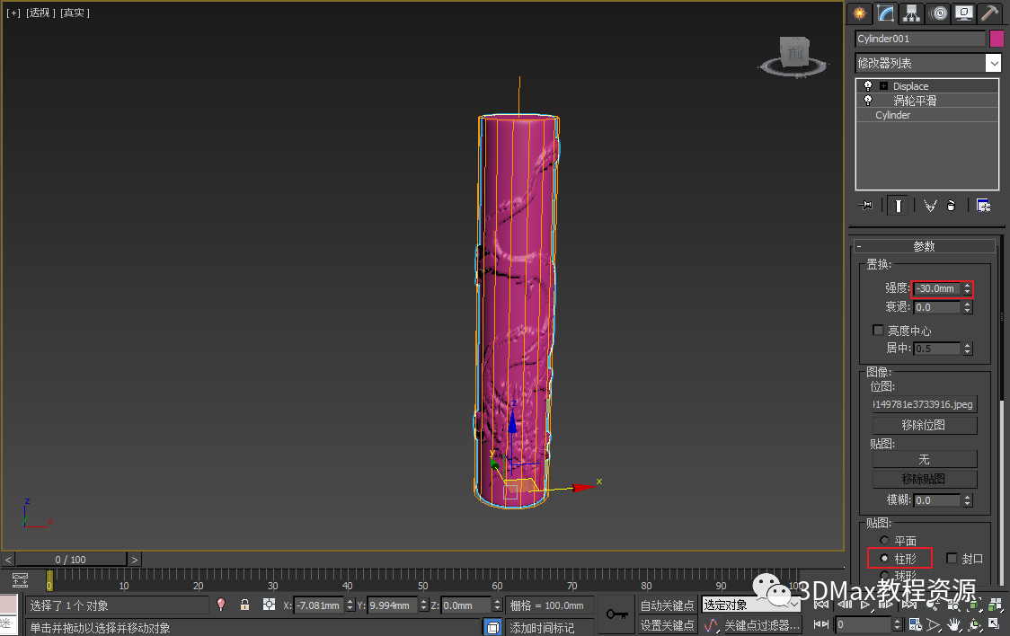Open the mini curve editor icon
This screenshot has height=636, width=1010.
click(x=20, y=580)
